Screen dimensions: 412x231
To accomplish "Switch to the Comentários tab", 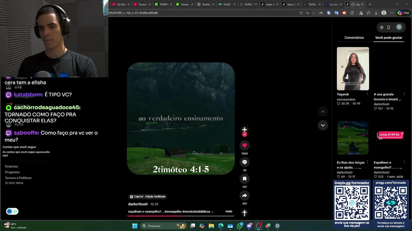I will [354, 38].
